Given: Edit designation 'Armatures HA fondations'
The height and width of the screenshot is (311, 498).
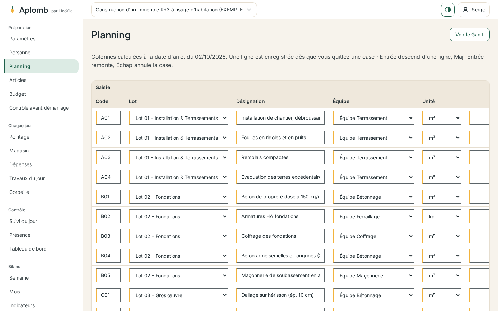Looking at the screenshot, I should pyautogui.click(x=280, y=216).
